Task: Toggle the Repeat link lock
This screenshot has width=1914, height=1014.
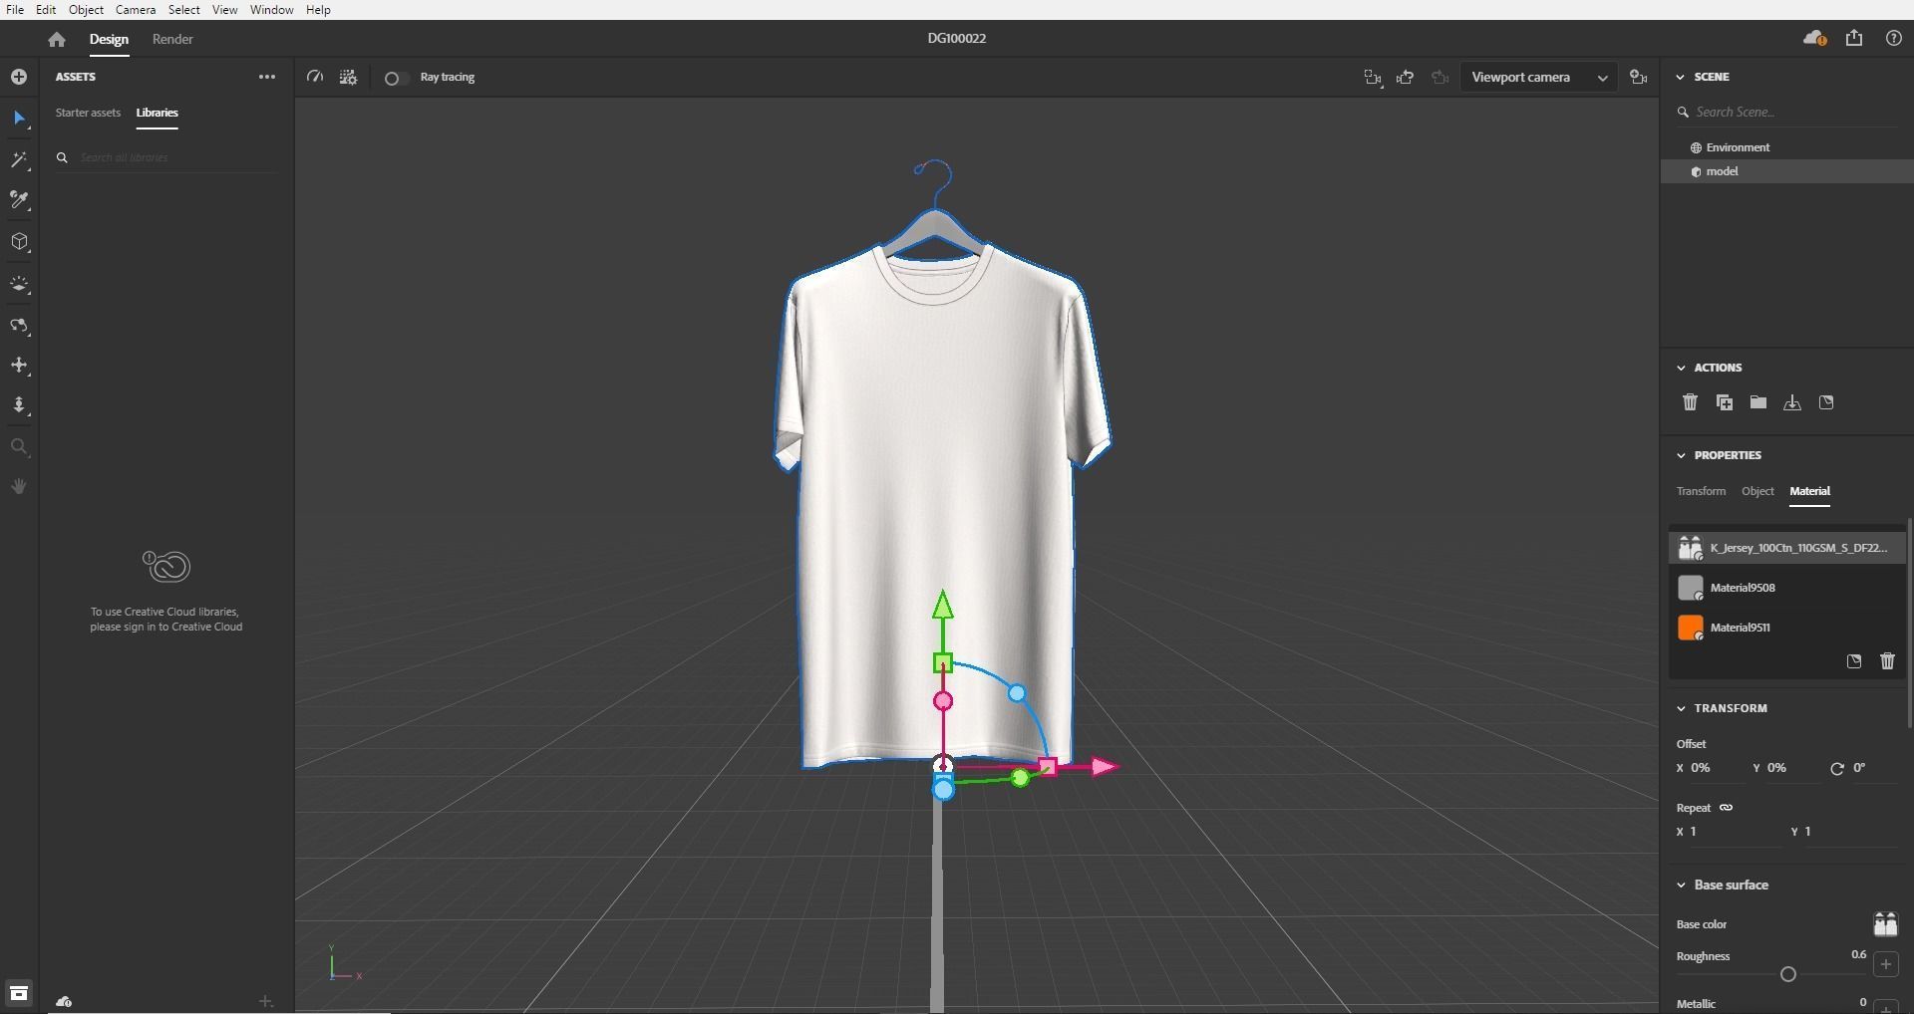Action: coord(1726,808)
